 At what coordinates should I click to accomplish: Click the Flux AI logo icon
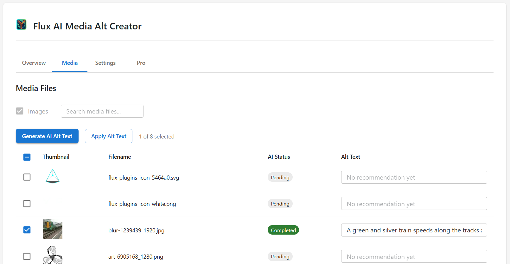(x=21, y=25)
